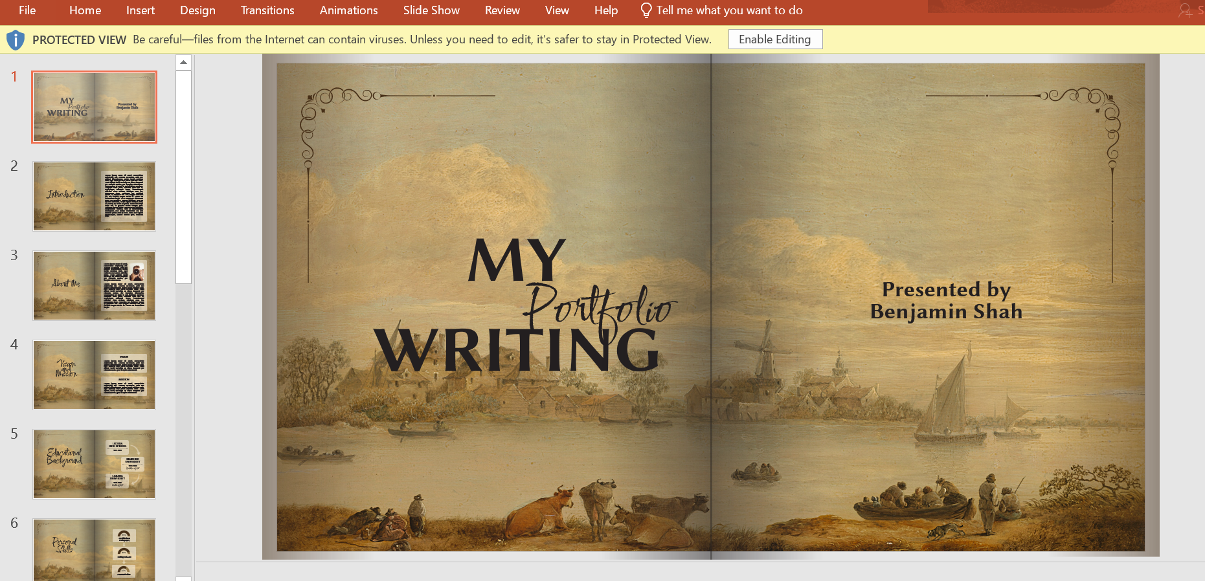
Task: Open the Help tab
Action: (x=606, y=10)
